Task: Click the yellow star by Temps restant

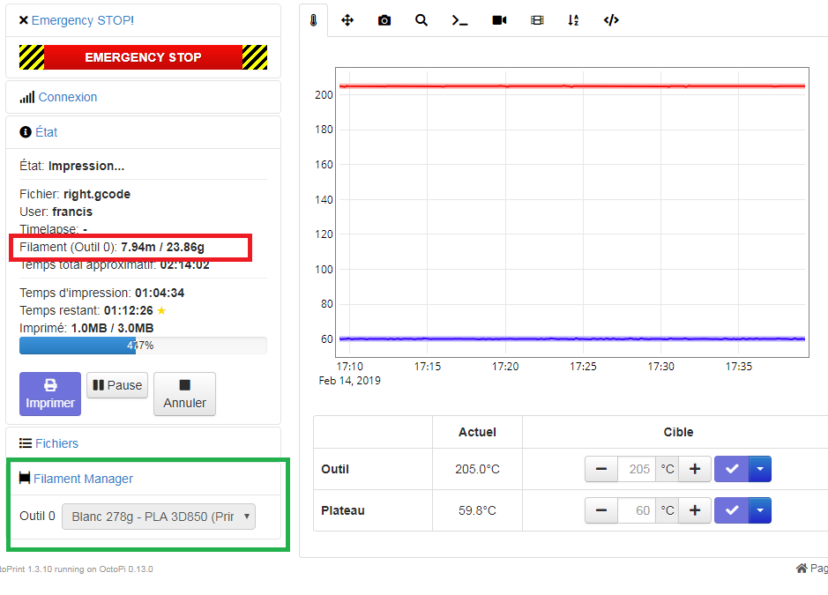Action: (161, 310)
